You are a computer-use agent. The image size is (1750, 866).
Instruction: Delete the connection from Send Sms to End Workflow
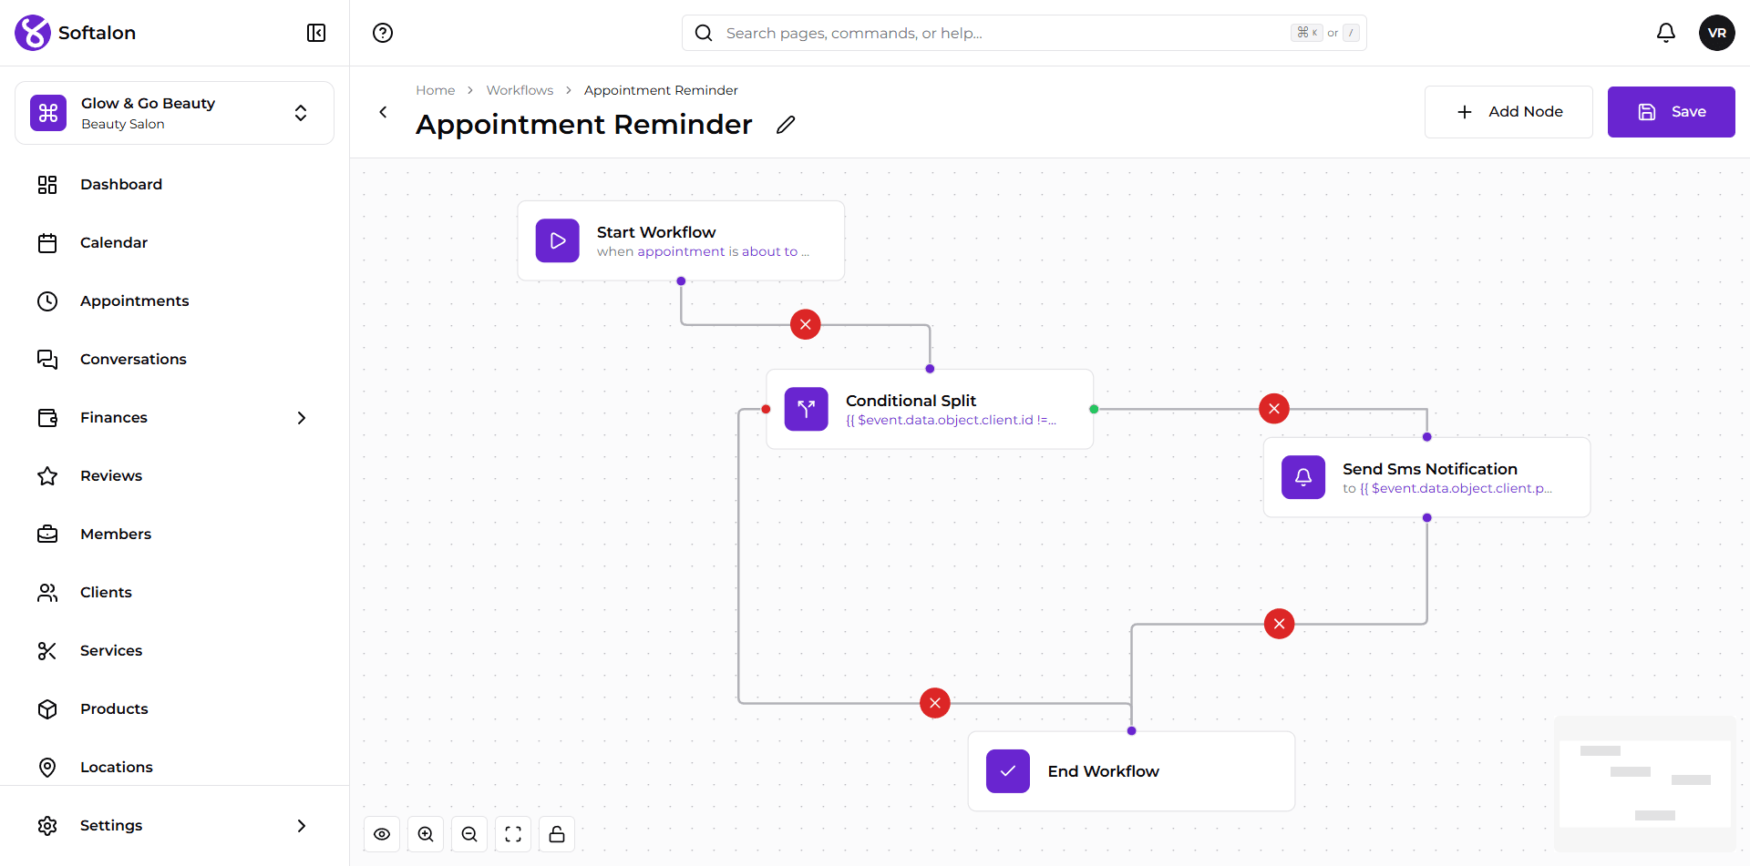[x=1280, y=624]
